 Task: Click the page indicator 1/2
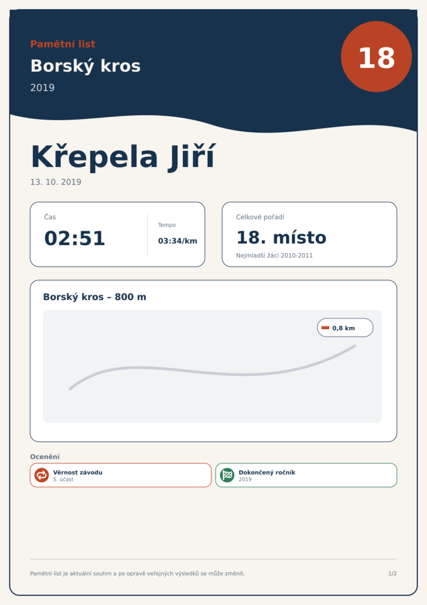(392, 573)
